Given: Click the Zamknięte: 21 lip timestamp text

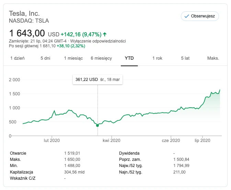Looking at the screenshot, I should point(38,41).
